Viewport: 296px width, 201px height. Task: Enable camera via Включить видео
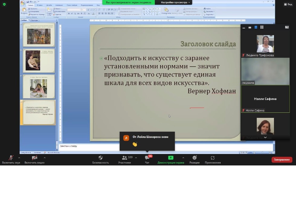(34, 160)
